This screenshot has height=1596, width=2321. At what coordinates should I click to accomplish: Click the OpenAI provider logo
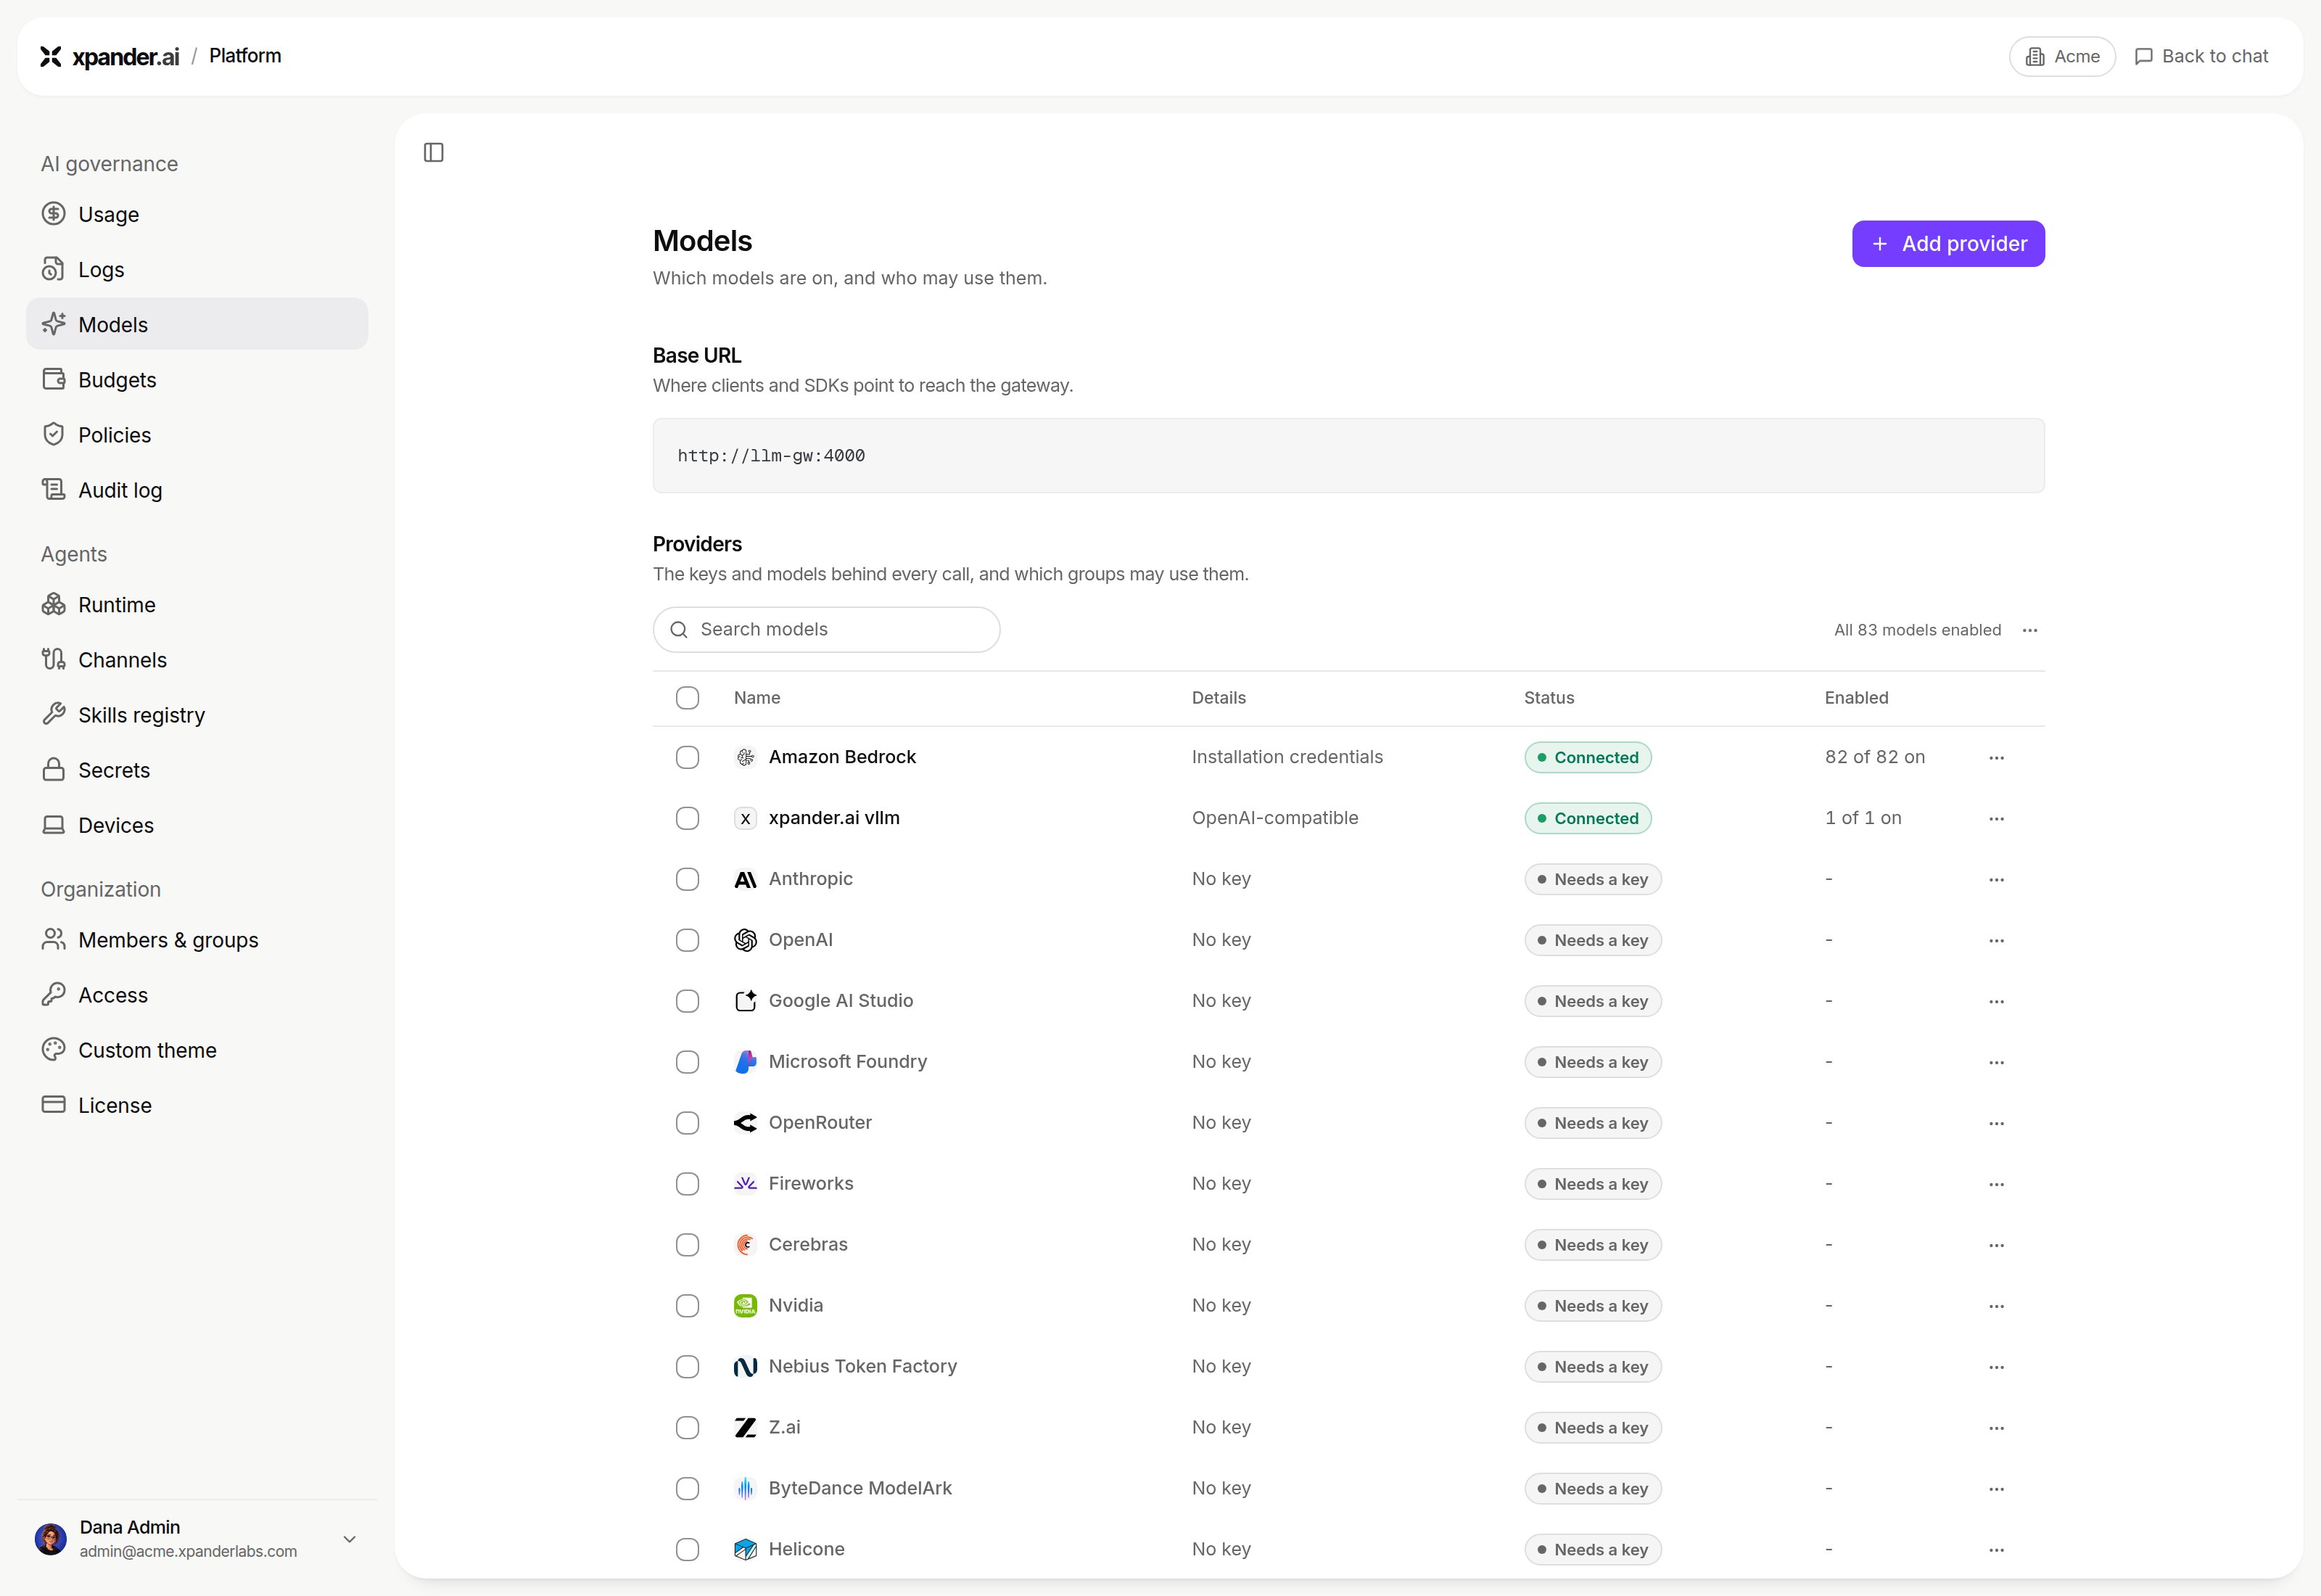click(x=745, y=940)
